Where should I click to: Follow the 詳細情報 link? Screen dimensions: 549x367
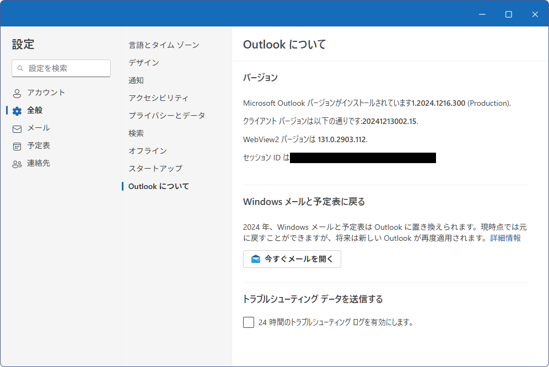pos(505,238)
